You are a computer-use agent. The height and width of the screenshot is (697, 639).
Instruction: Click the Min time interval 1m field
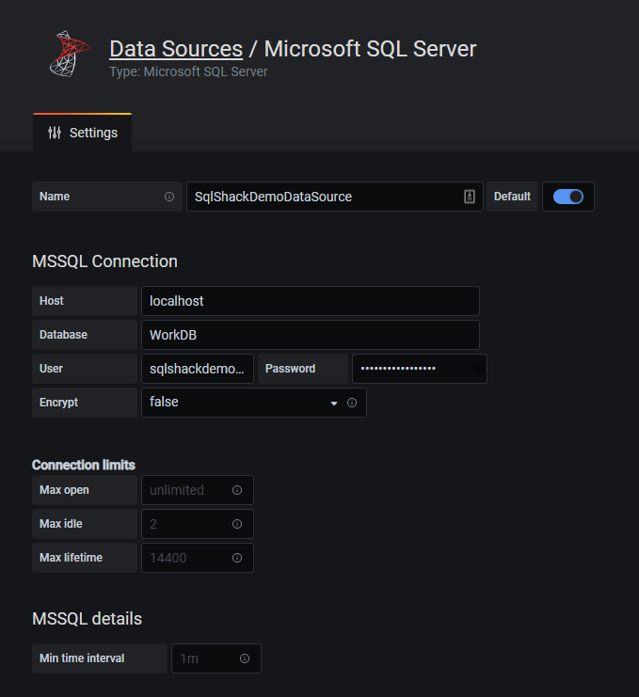203,658
